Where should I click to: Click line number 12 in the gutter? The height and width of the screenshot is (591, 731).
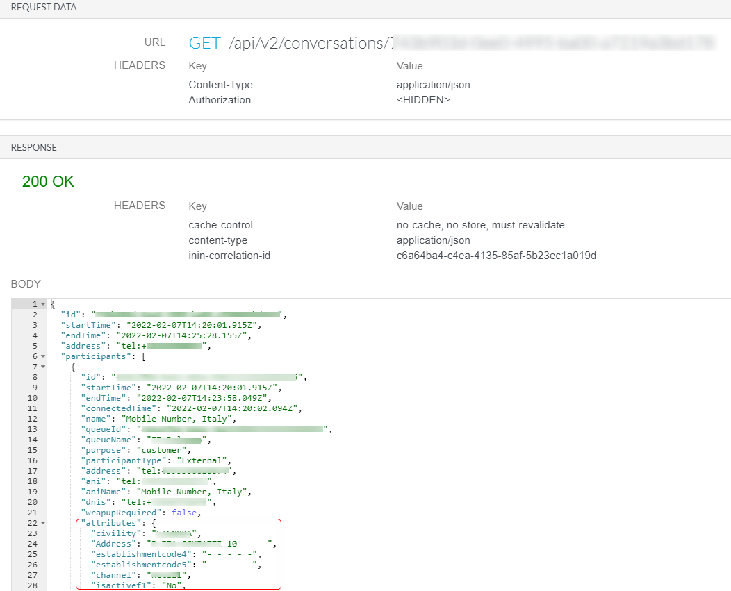33,419
